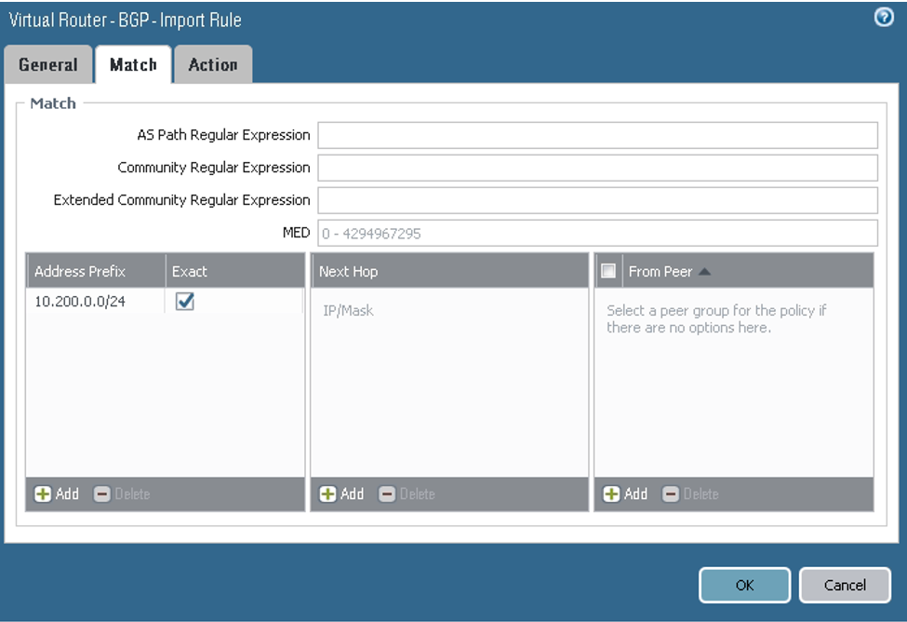Enter a value in the MED field
The width and height of the screenshot is (907, 622).
click(597, 233)
